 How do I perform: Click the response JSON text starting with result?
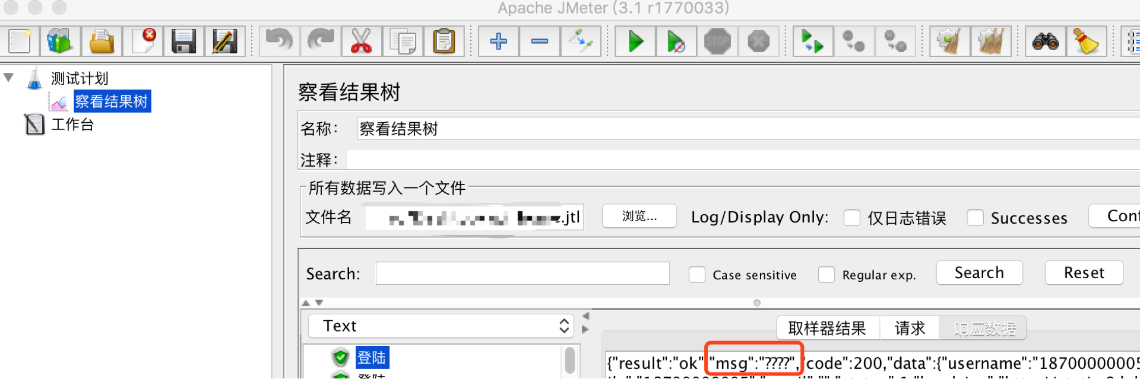click(x=873, y=363)
